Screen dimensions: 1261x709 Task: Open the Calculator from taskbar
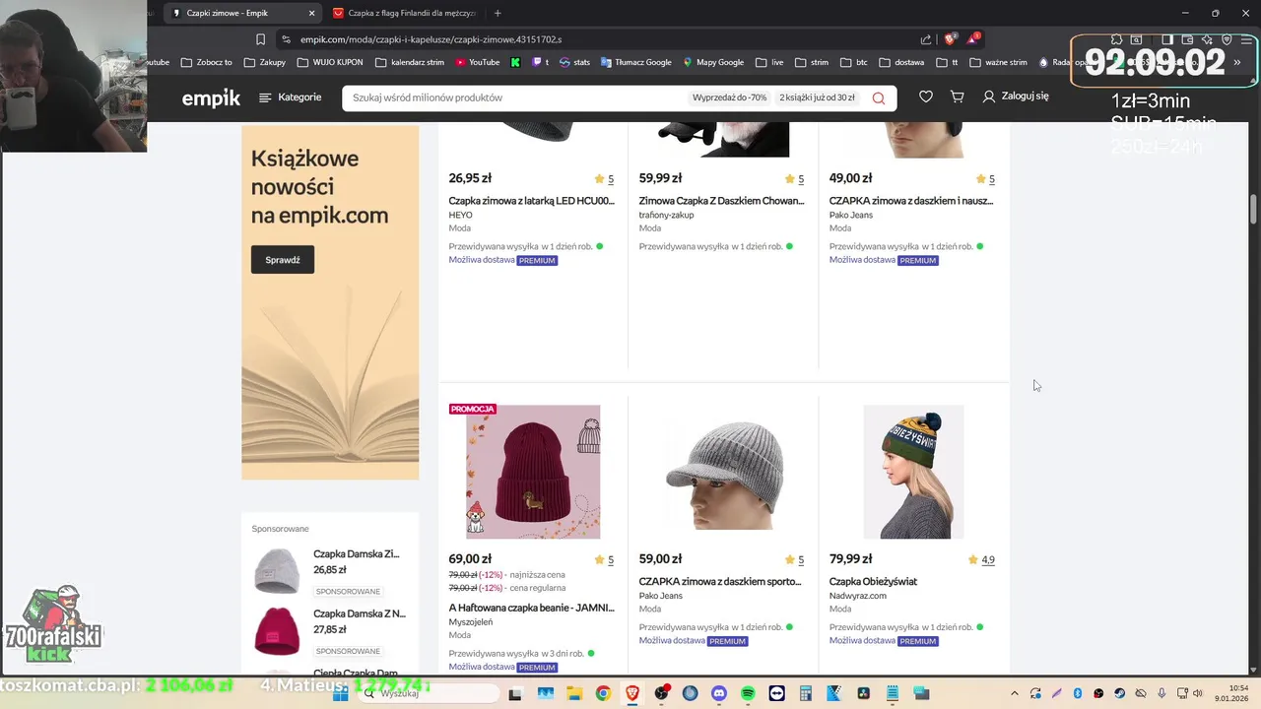pos(805,694)
